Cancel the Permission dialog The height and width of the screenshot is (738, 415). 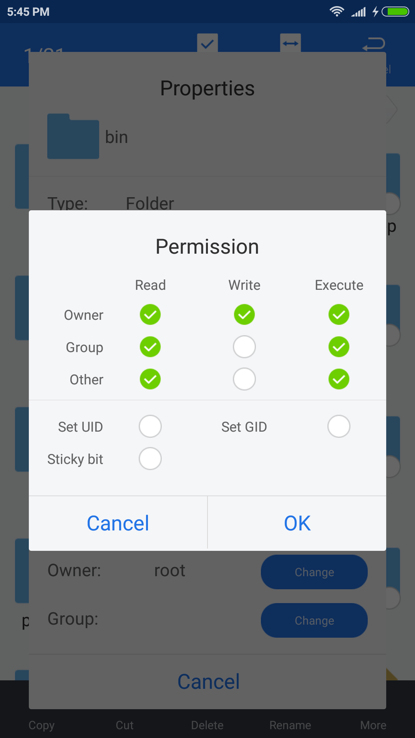point(118,523)
